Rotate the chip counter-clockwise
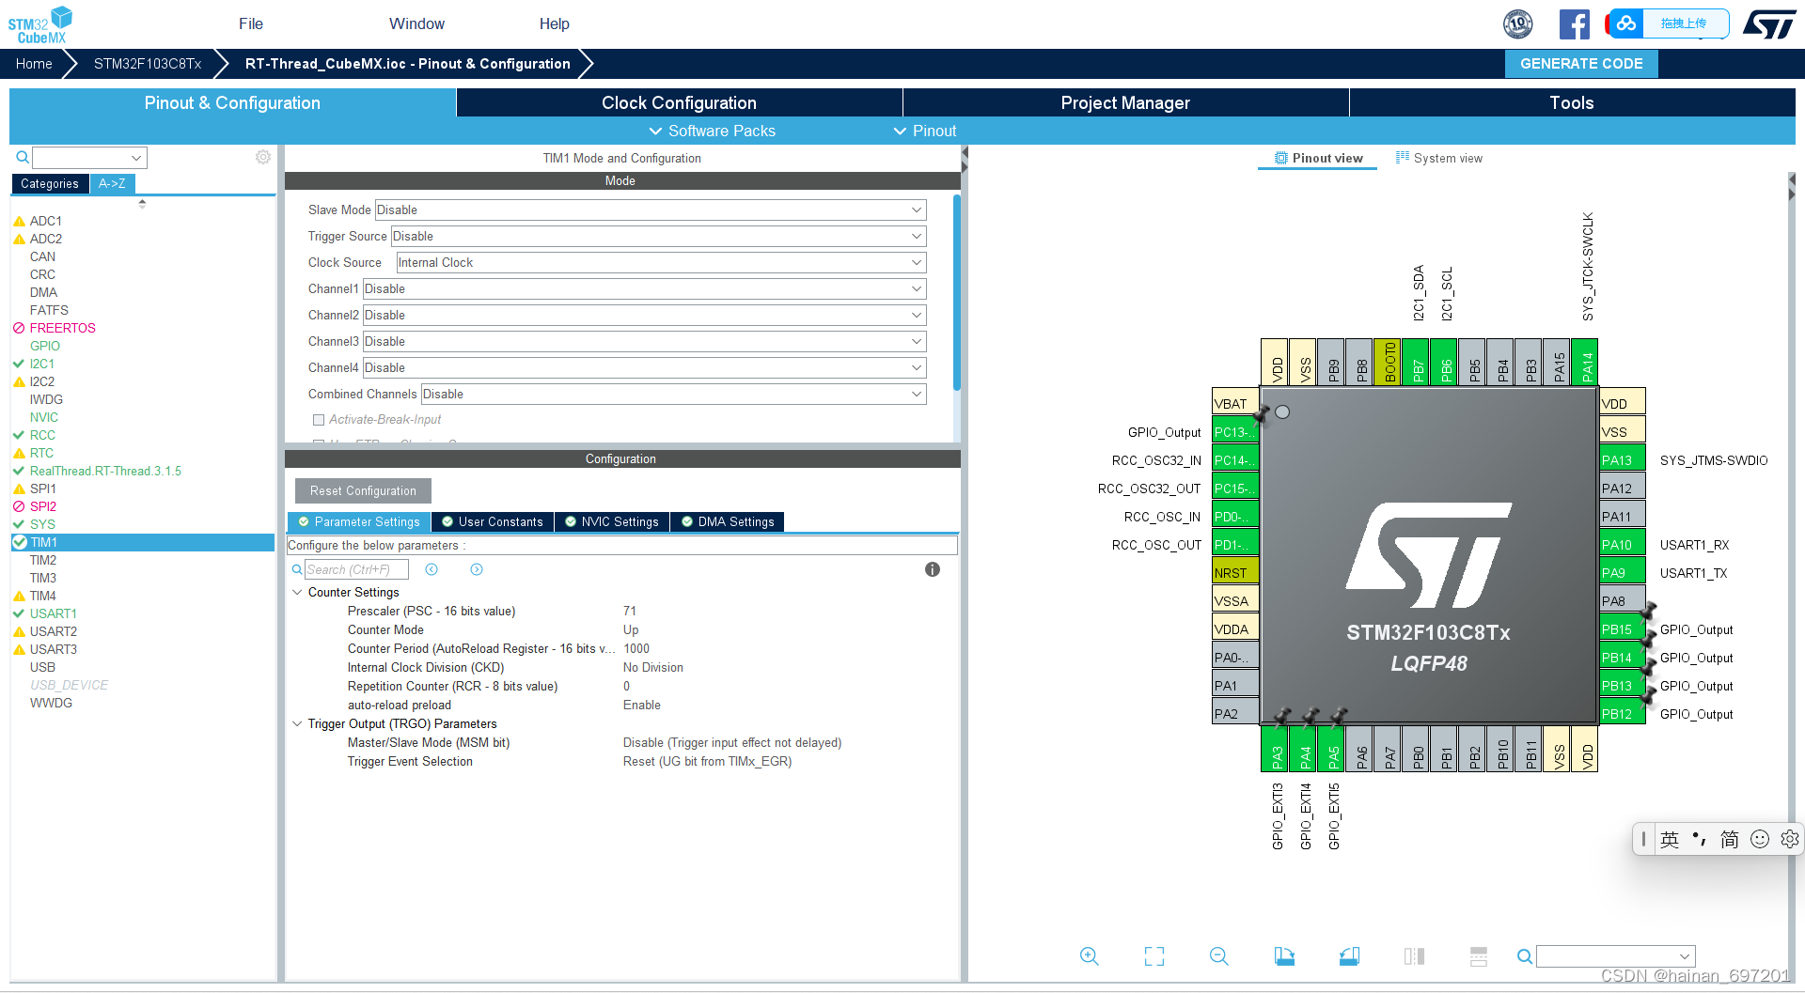This screenshot has width=1805, height=993. pyautogui.click(x=1349, y=956)
